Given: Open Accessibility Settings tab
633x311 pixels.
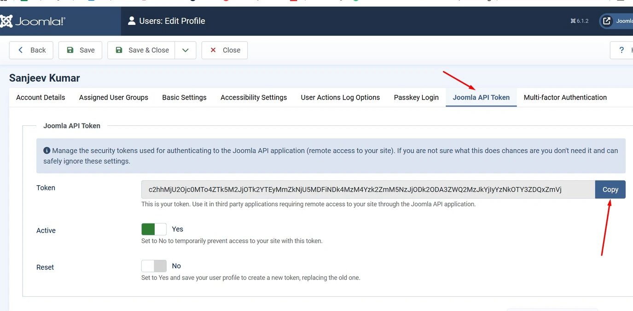Looking at the screenshot, I should coord(254,98).
